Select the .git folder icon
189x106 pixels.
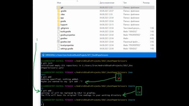[x=58, y=7]
